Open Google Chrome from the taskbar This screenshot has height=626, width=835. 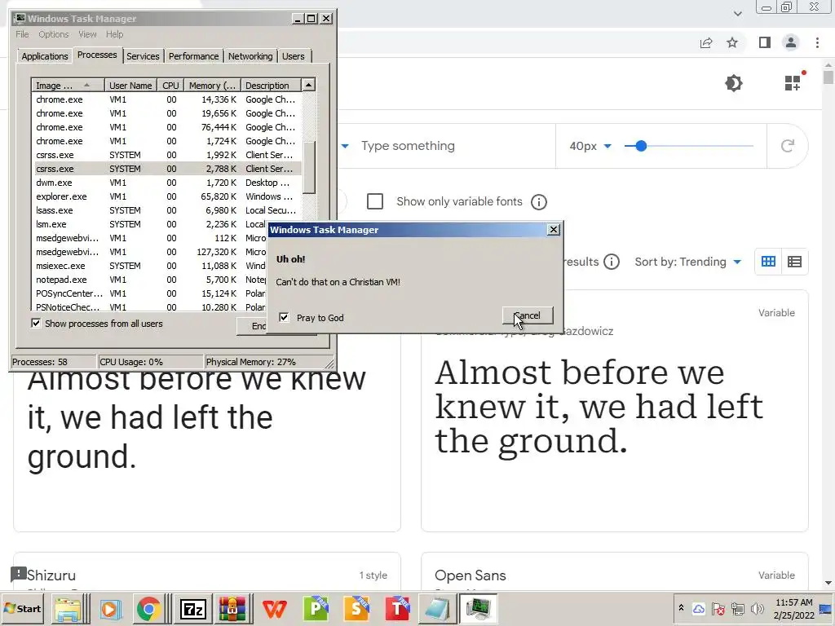(148, 609)
